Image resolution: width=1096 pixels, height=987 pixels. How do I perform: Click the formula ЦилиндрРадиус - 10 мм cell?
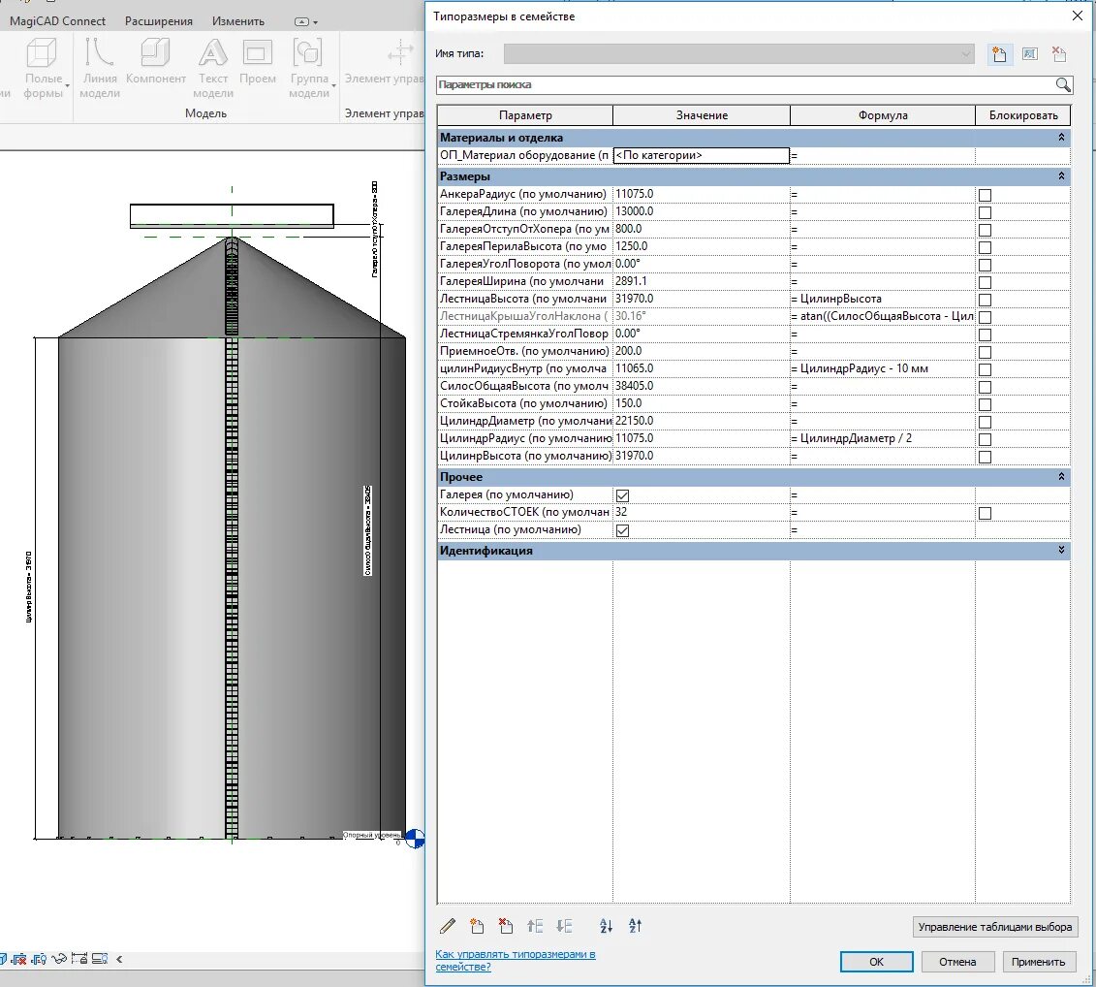tap(883, 368)
